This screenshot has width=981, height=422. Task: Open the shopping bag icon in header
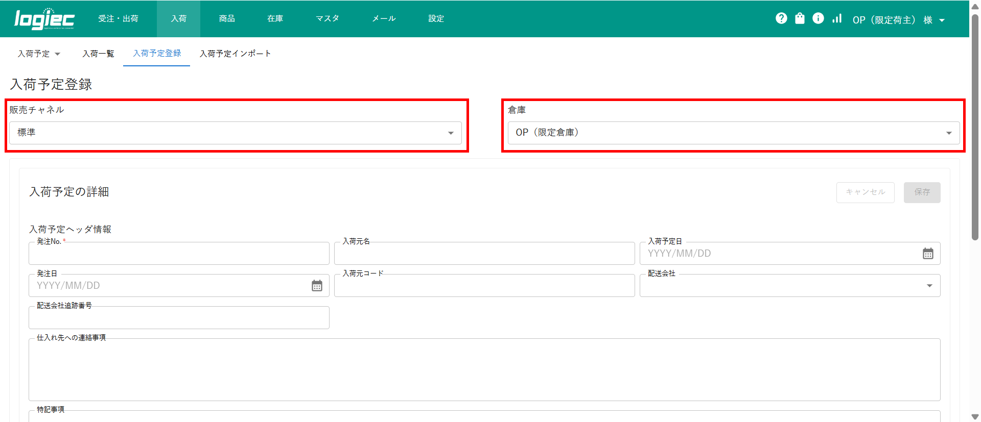[x=800, y=18]
